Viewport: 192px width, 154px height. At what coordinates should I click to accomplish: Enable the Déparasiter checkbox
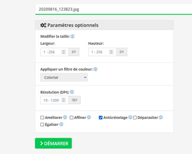pos(135,118)
